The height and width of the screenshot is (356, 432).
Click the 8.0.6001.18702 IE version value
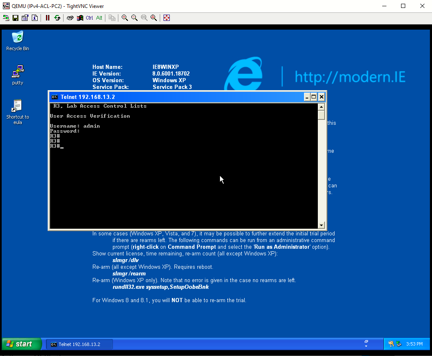171,74
